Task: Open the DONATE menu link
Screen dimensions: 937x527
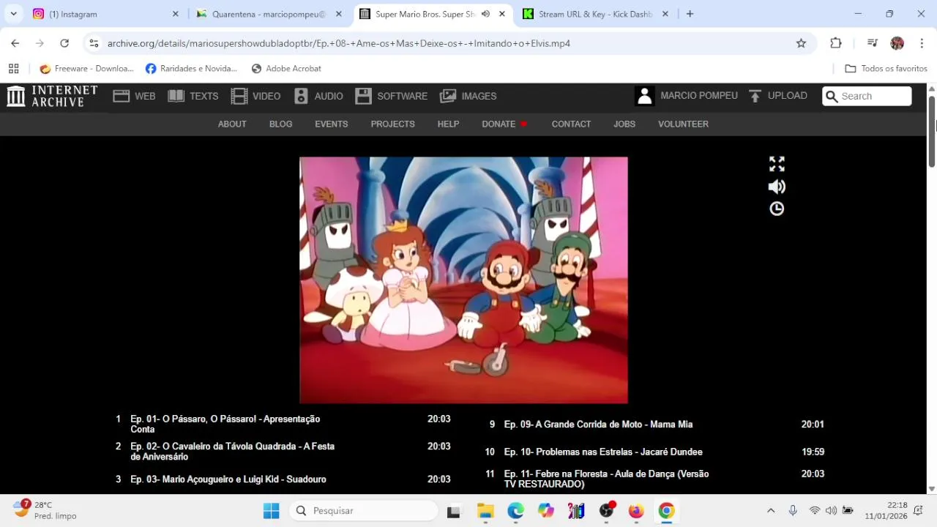Action: pyautogui.click(x=499, y=124)
